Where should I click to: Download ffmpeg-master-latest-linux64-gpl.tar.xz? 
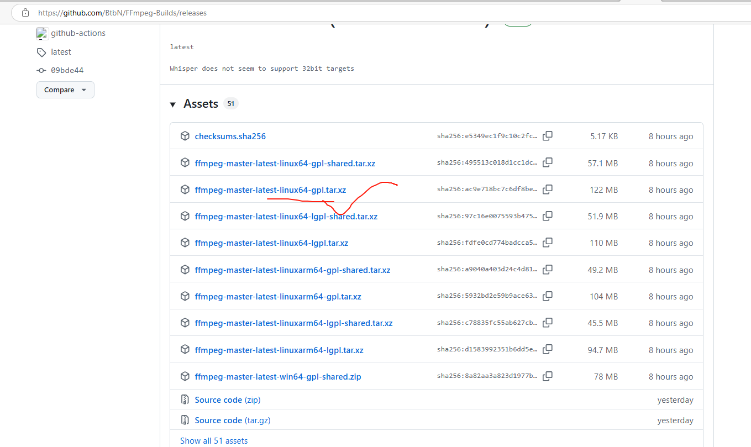coord(270,190)
